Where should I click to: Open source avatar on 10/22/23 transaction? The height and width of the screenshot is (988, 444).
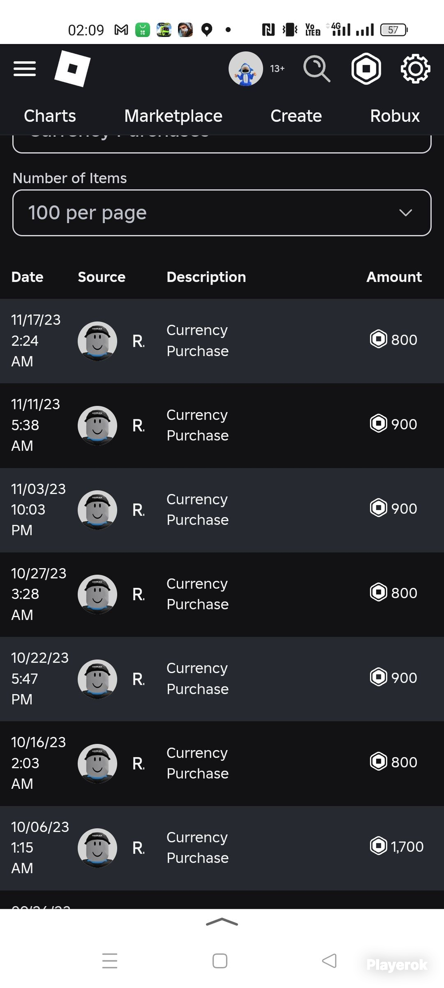click(97, 679)
